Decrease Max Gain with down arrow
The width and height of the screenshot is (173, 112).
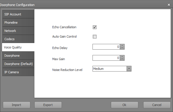(x=122, y=59)
